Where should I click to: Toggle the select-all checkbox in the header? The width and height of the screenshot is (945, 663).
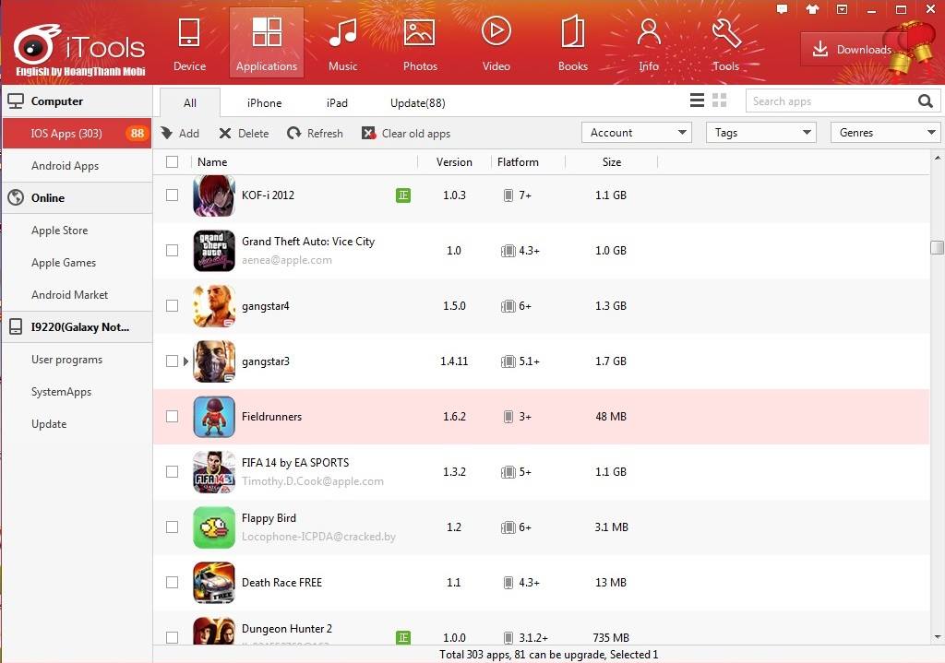[172, 162]
